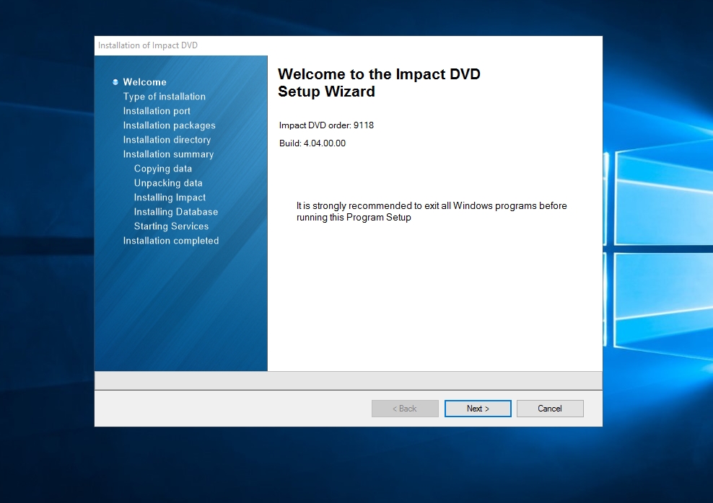Select the Copying data sub-step
The width and height of the screenshot is (713, 503).
163,169
